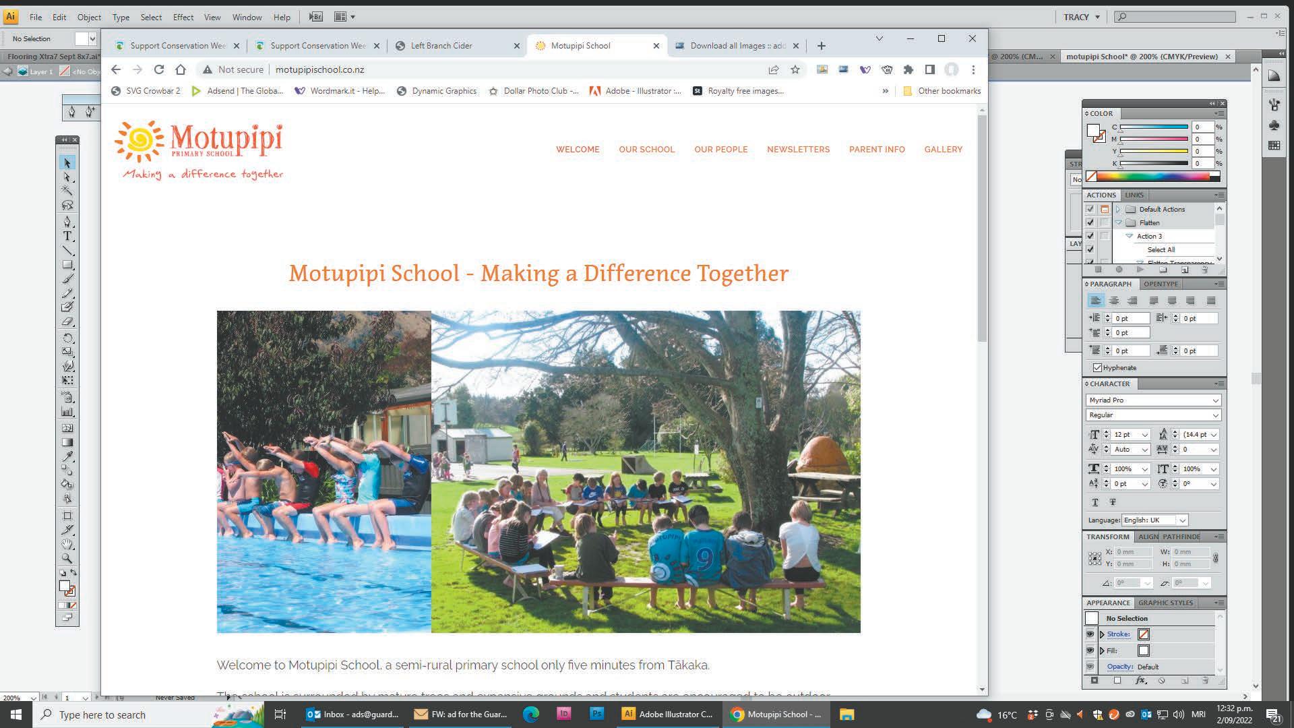Open the Language English: UK dropdown
Image resolution: width=1294 pixels, height=728 pixels.
pyautogui.click(x=1181, y=520)
